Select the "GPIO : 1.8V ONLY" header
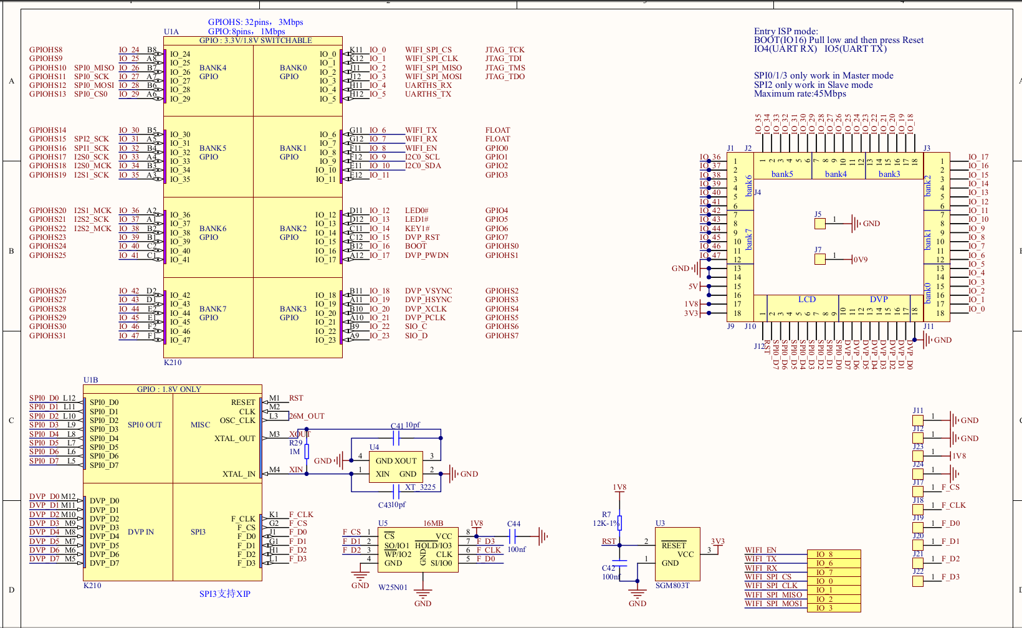Screen dimensions: 1022x628 click(x=169, y=389)
